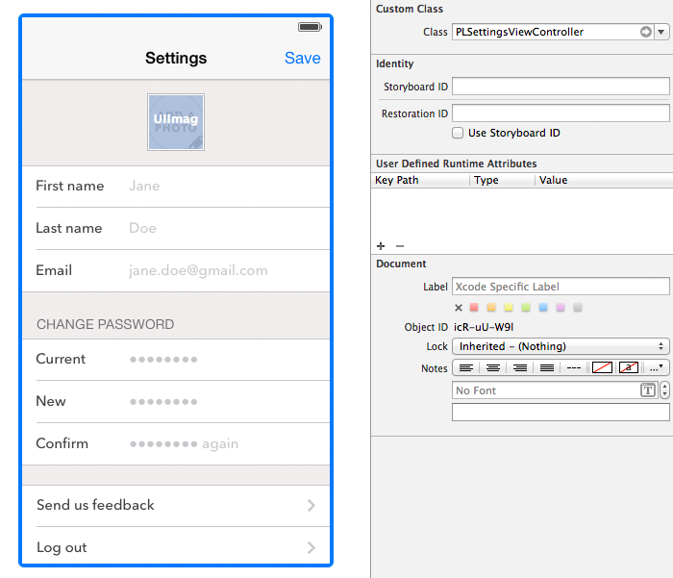The width and height of the screenshot is (673, 578).
Task: Click the remove runtime attribute minus icon
Action: click(400, 246)
